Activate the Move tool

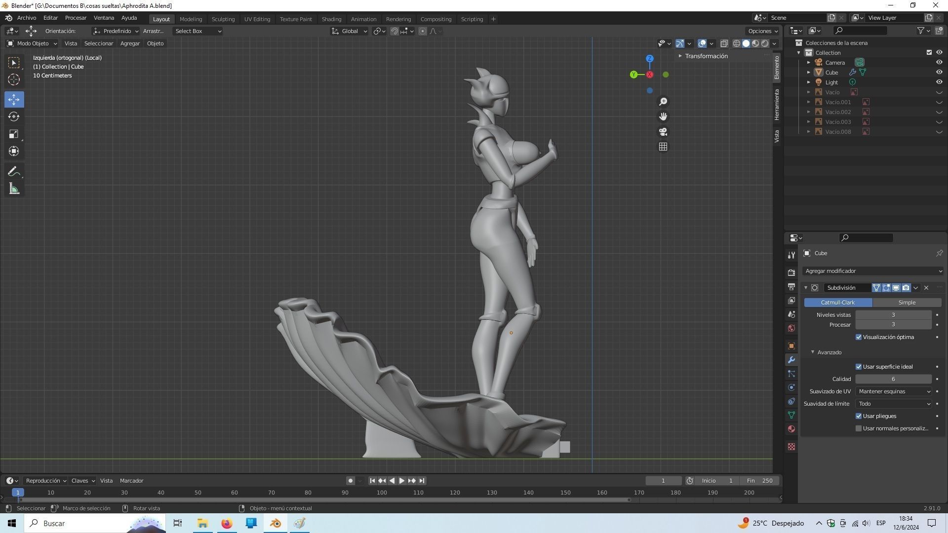tap(14, 99)
